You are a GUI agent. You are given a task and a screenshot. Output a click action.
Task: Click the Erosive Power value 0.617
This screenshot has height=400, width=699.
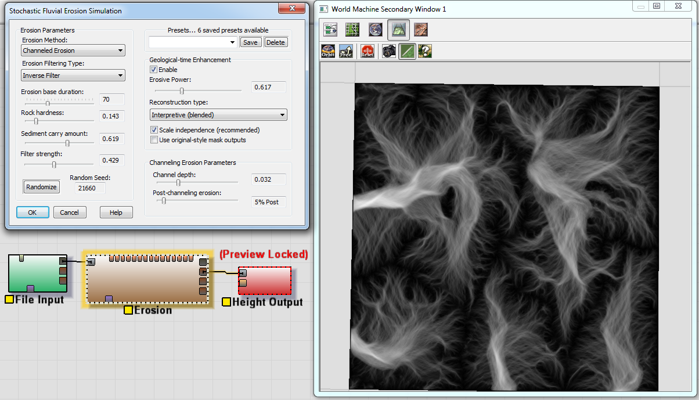pyautogui.click(x=269, y=87)
